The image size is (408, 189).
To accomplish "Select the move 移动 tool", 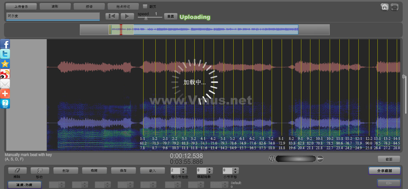I will click(x=40, y=171).
